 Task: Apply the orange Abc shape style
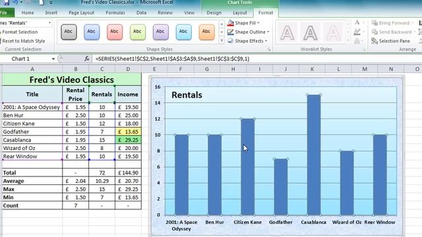206,32
